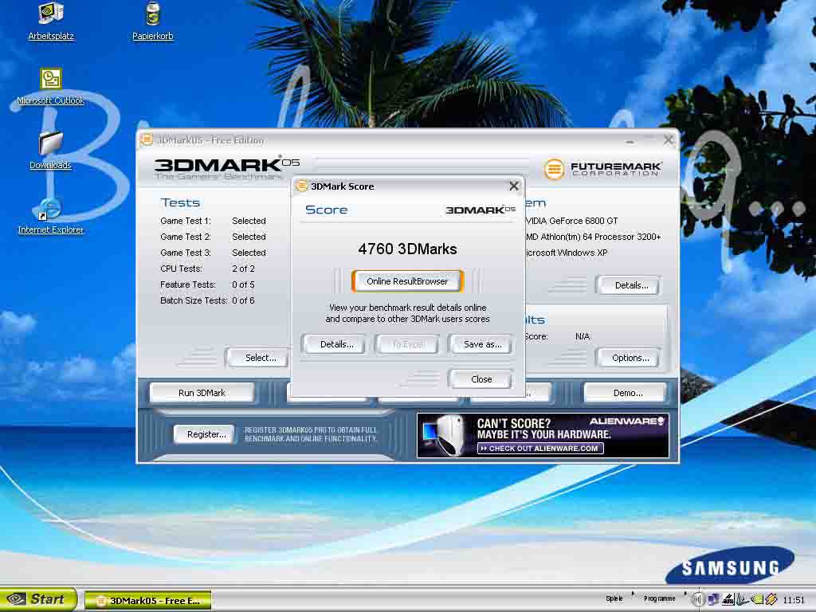816x612 pixels.
Task: Click Select... under Tests
Action: click(x=259, y=358)
